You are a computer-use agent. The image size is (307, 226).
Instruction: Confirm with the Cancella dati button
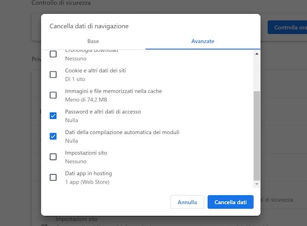[231, 202]
